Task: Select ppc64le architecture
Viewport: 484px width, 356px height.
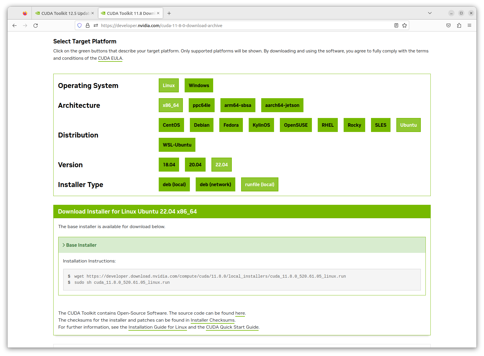Action: (x=202, y=105)
